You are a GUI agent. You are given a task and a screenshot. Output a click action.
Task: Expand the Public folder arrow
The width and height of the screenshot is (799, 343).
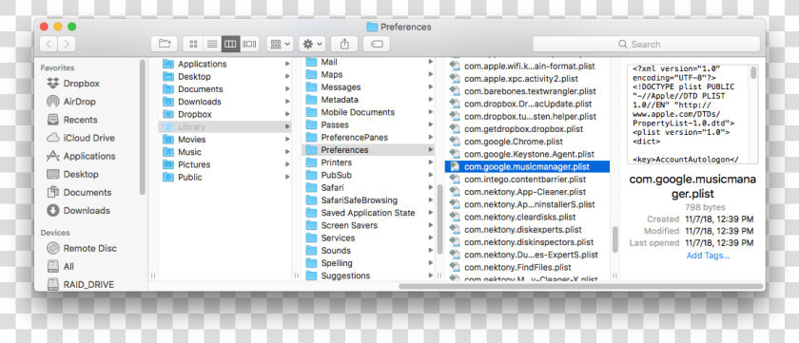click(x=287, y=177)
